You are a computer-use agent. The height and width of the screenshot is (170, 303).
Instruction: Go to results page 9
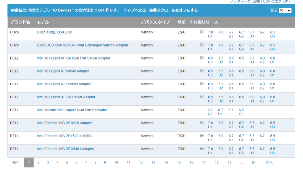pyautogui.click(x=105, y=163)
